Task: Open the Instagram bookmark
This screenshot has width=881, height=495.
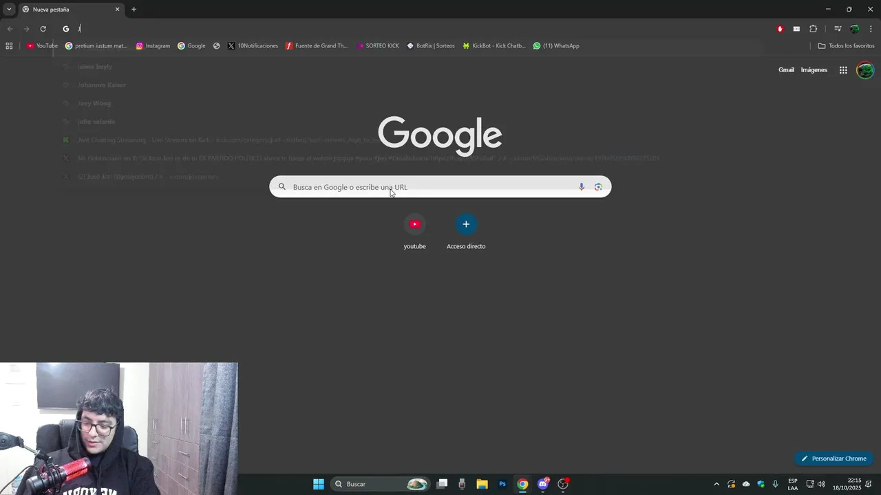Action: [153, 46]
